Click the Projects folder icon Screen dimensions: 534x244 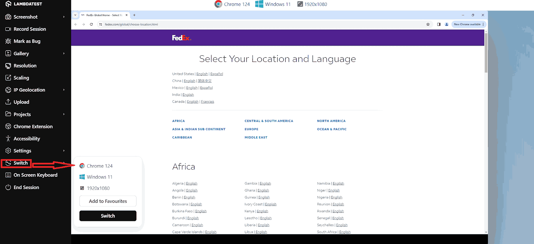(8, 114)
